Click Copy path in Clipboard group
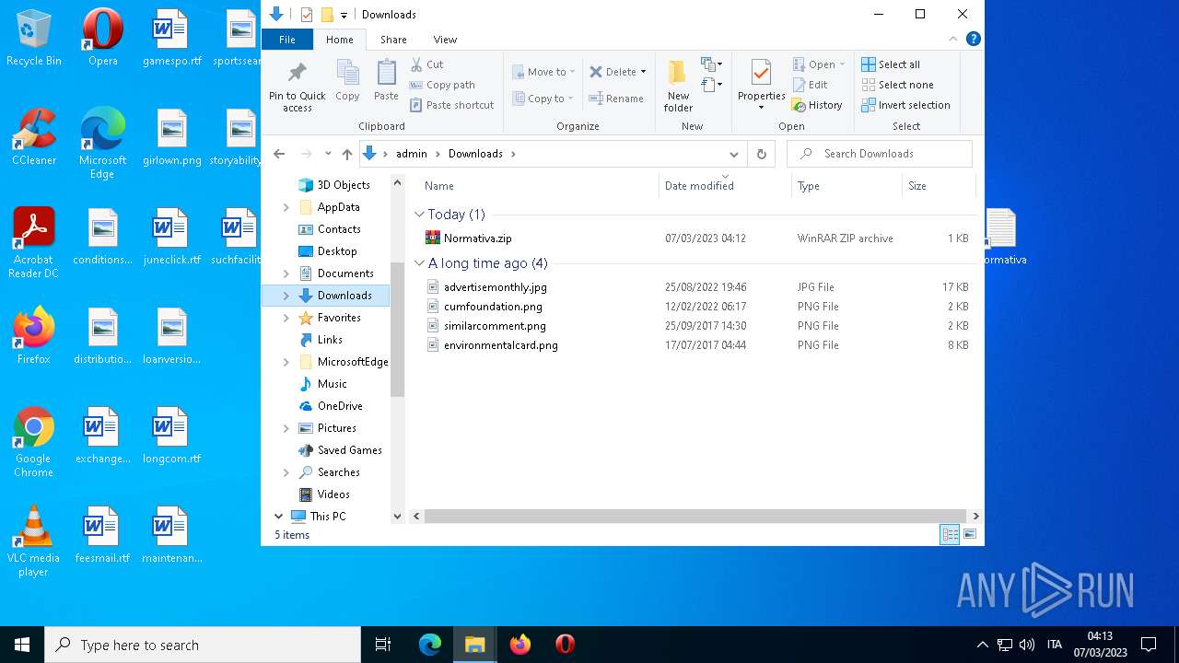The height and width of the screenshot is (663, 1179). point(442,85)
